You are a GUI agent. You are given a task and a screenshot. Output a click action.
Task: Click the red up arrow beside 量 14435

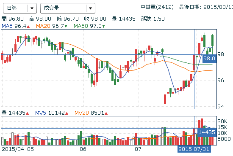tap(27, 113)
